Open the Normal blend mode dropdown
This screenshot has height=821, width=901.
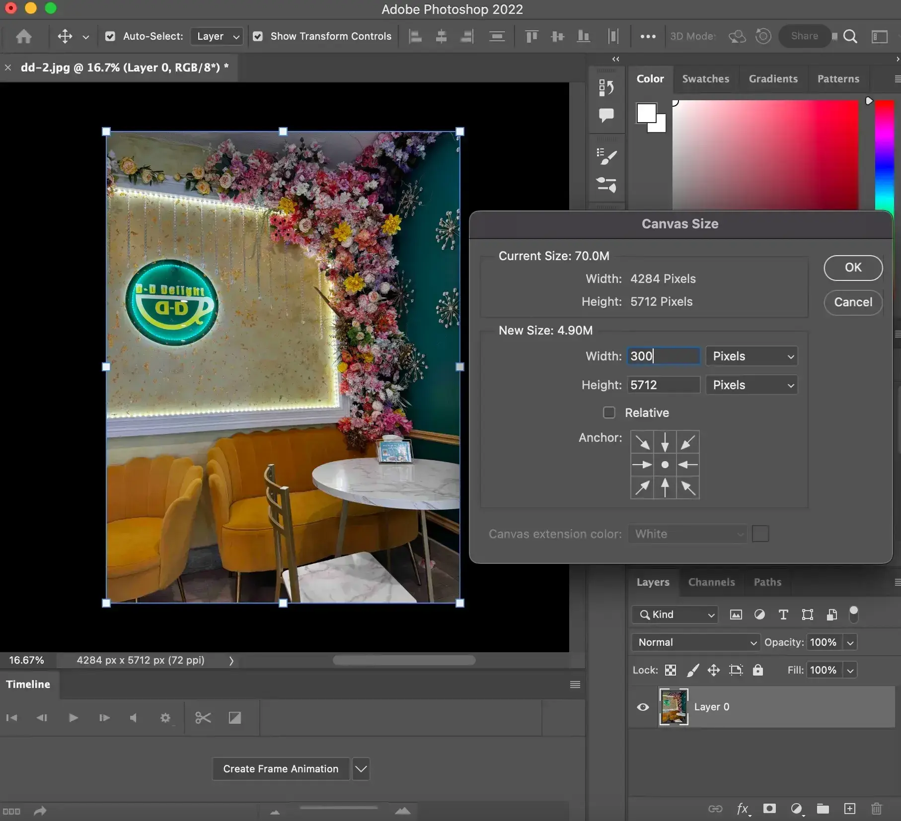tap(695, 642)
